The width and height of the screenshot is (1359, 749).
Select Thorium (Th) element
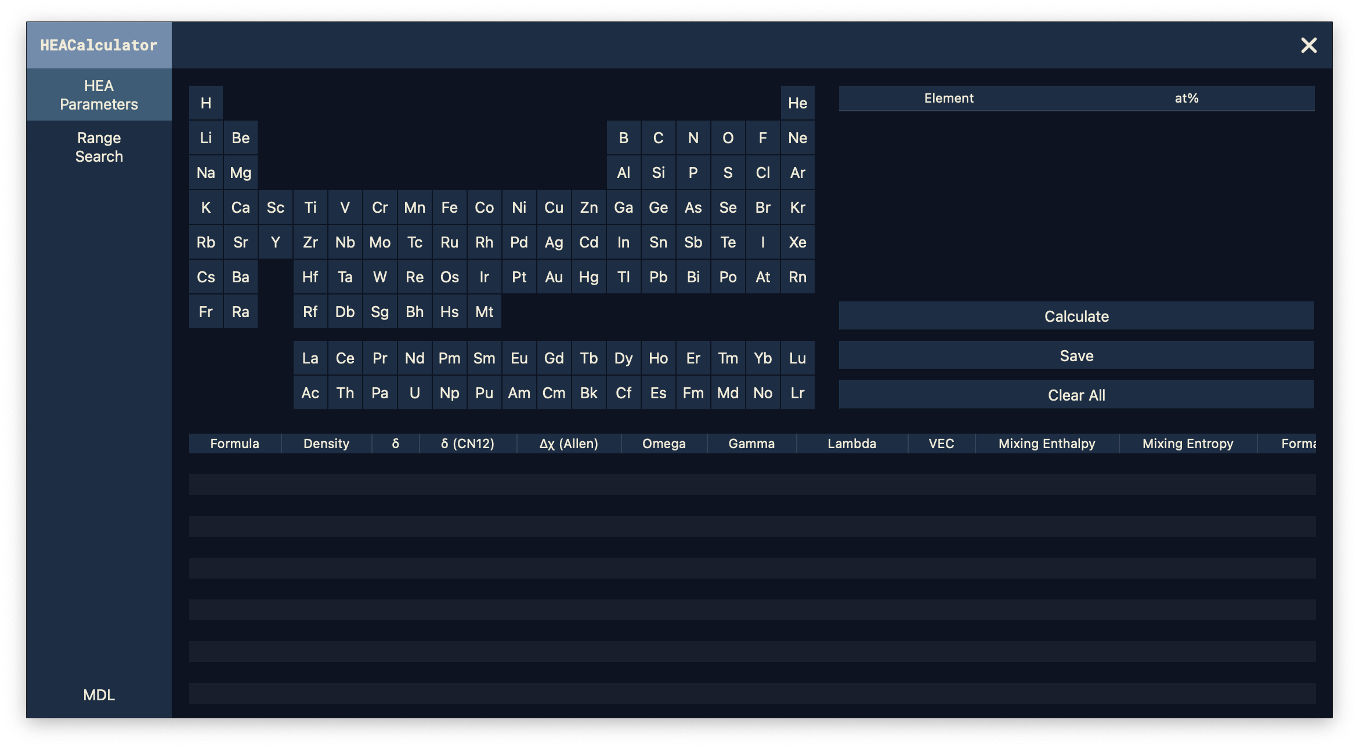pos(345,392)
